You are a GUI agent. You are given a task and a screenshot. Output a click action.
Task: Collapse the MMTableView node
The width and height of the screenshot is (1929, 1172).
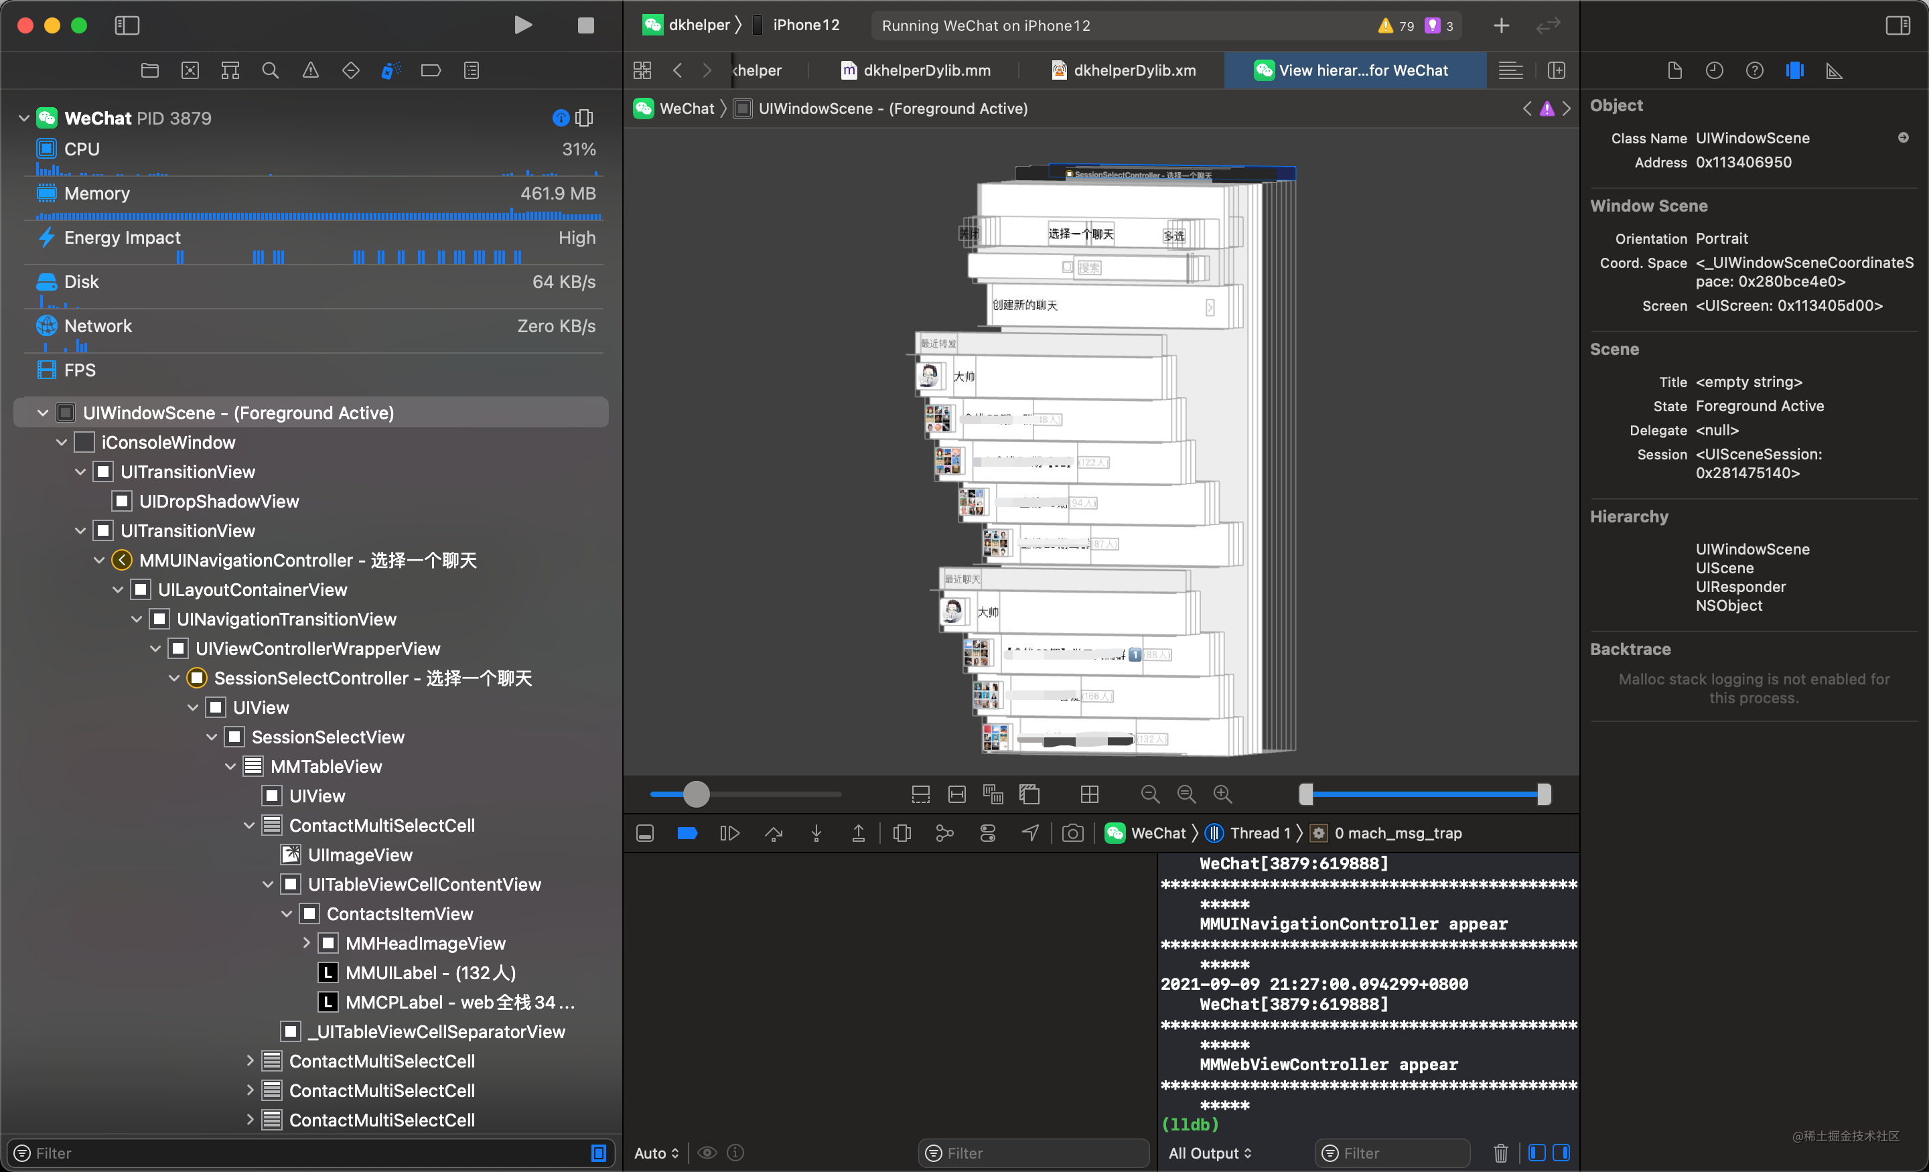click(231, 766)
